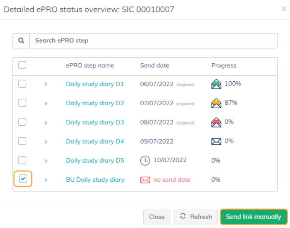Click unopened envelope icon for diary D4
The height and width of the screenshot is (228, 290).
click(216, 142)
